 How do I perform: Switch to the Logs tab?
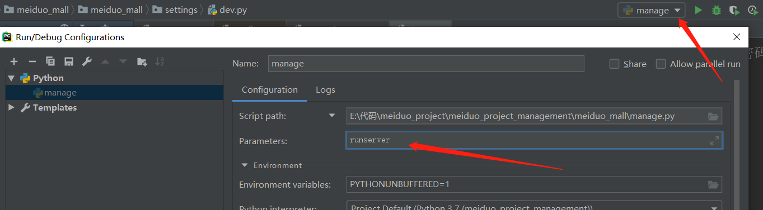point(325,89)
